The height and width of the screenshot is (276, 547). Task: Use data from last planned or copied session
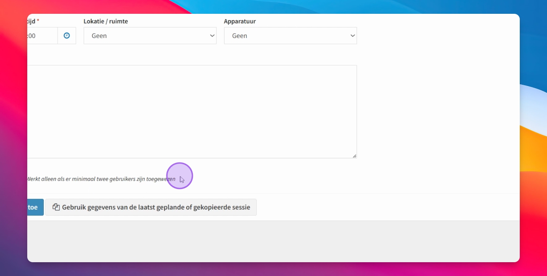pyautogui.click(x=151, y=207)
